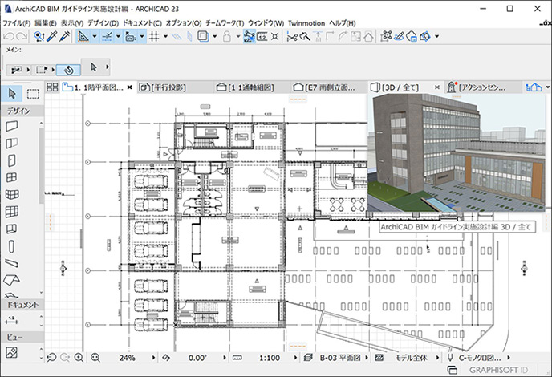Pick up parameters with the eyedropper icon
This screenshot has width=552, height=377.
51,36
